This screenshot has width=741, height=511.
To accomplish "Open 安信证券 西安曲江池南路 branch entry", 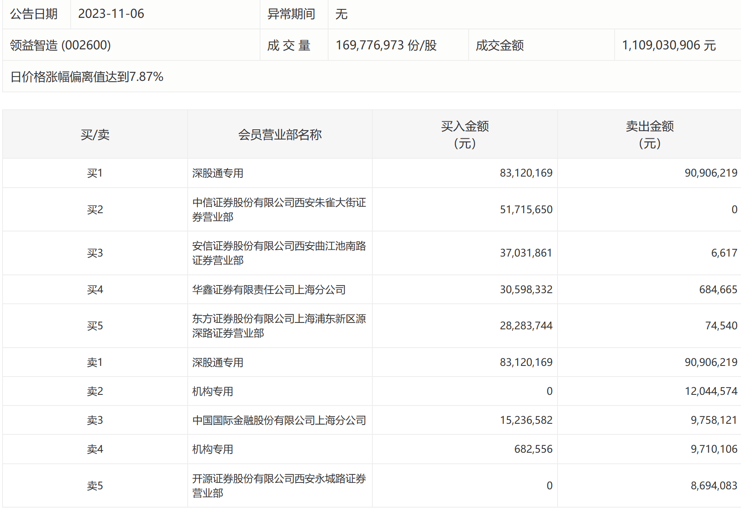I will point(279,253).
